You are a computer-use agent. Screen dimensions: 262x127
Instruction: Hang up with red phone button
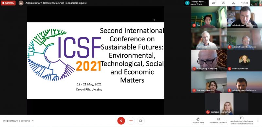[x=131, y=121]
